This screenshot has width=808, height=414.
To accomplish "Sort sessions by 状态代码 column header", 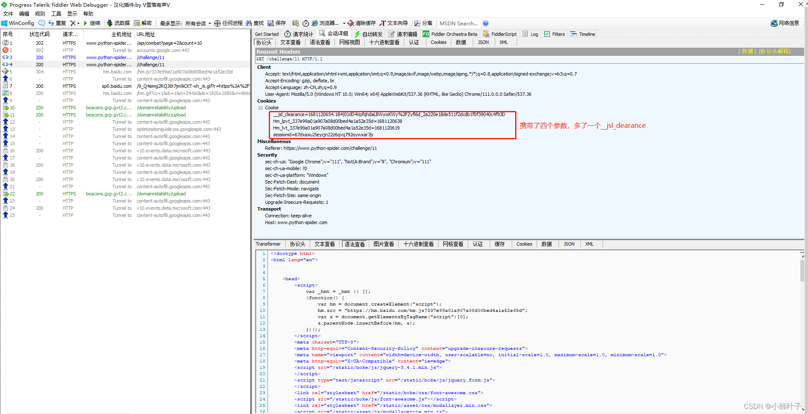I will tap(39, 34).
